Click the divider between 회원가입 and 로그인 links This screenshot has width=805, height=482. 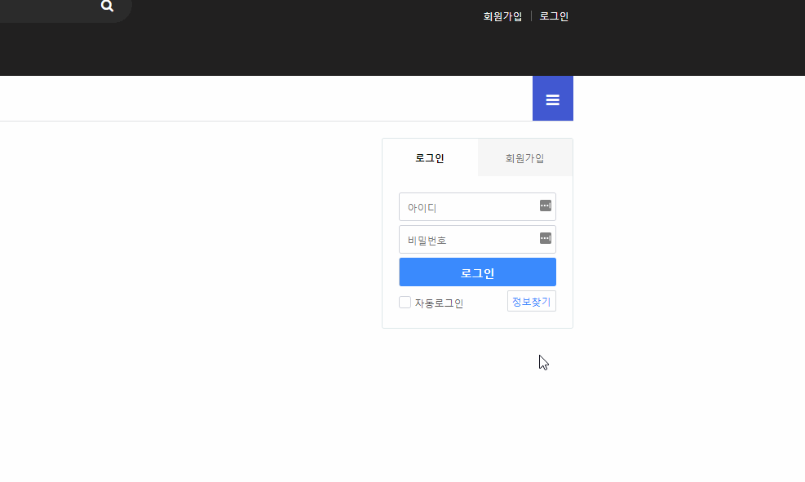pos(531,16)
